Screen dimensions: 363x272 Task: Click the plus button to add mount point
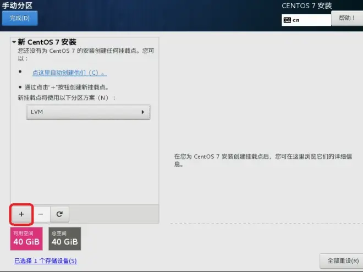[21, 214]
